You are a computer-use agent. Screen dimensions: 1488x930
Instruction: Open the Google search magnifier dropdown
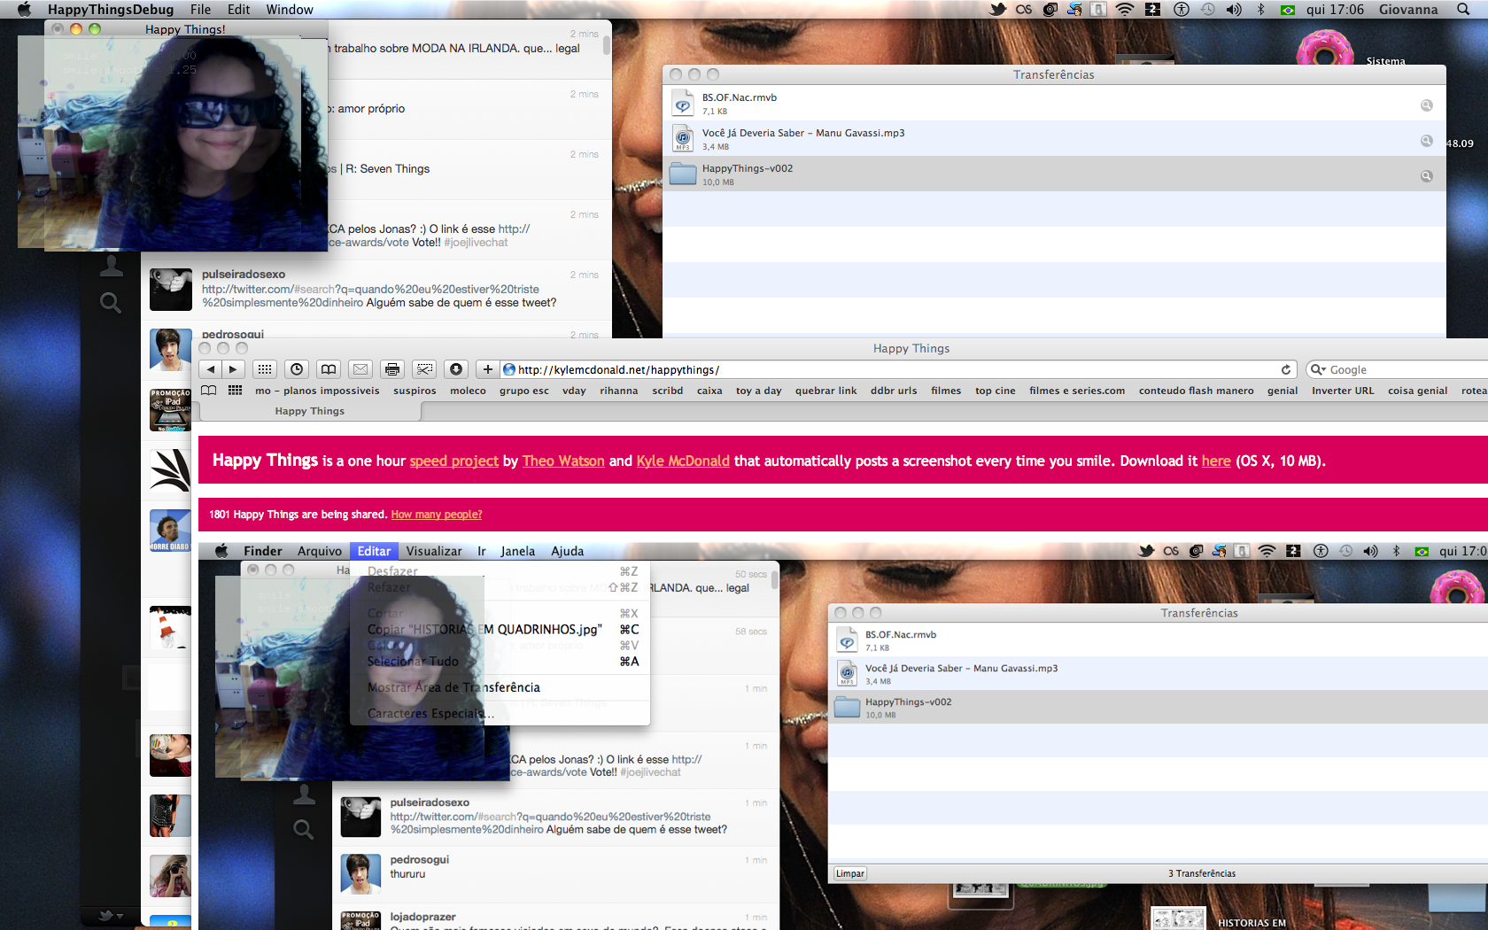point(1318,369)
